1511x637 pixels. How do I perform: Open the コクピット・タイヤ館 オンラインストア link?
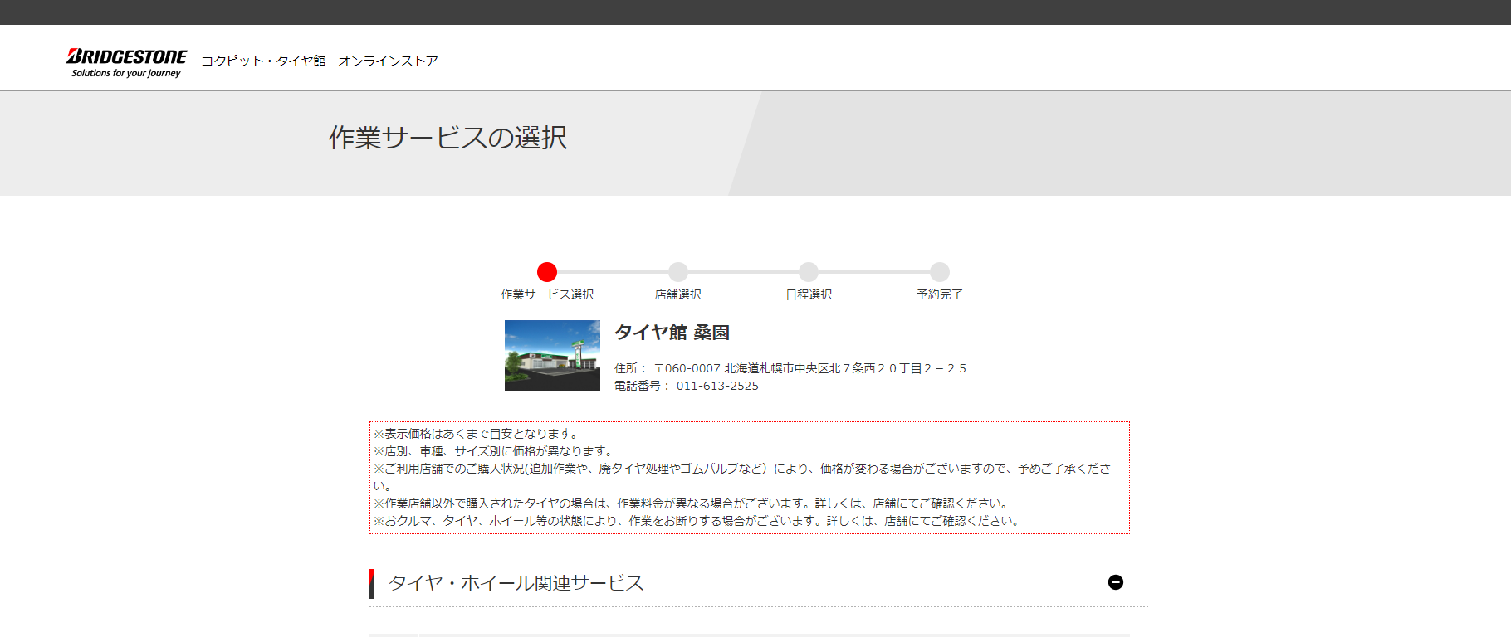point(319,61)
